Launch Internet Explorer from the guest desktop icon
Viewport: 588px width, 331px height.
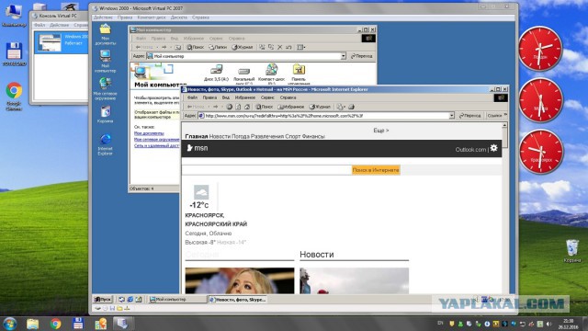point(105,144)
